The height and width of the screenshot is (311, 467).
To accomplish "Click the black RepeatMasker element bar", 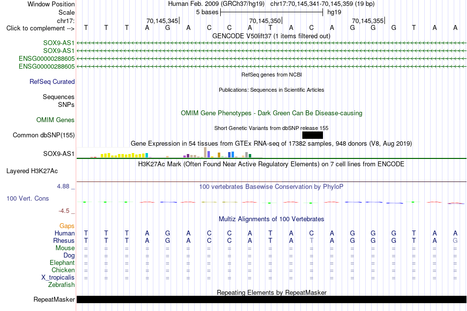I will [x=271, y=299].
